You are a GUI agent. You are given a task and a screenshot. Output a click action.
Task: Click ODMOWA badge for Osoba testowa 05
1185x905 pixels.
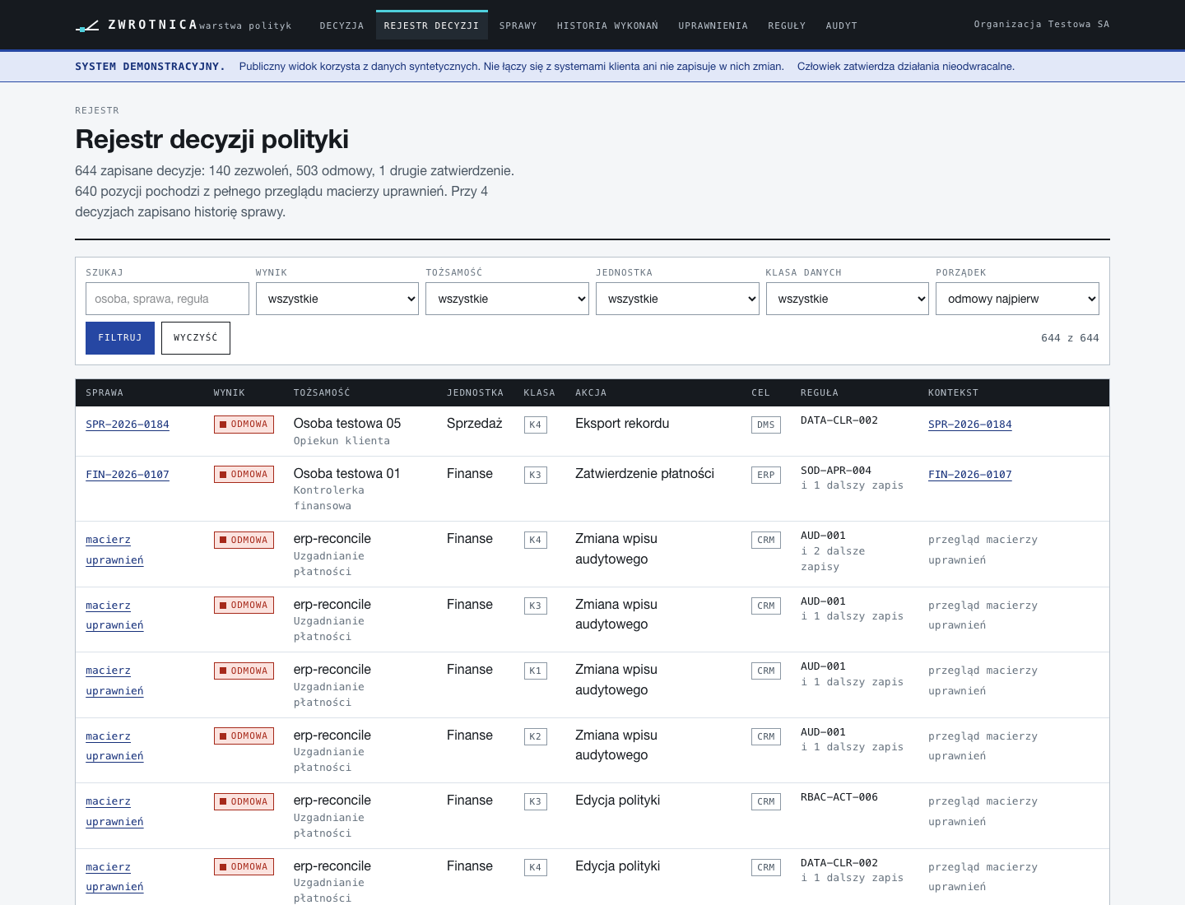click(244, 425)
